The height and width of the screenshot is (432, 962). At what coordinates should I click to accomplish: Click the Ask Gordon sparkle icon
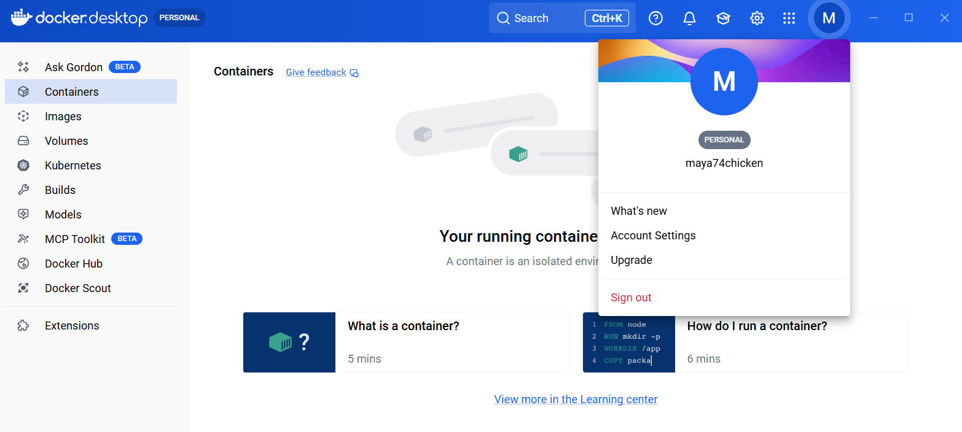coord(23,67)
